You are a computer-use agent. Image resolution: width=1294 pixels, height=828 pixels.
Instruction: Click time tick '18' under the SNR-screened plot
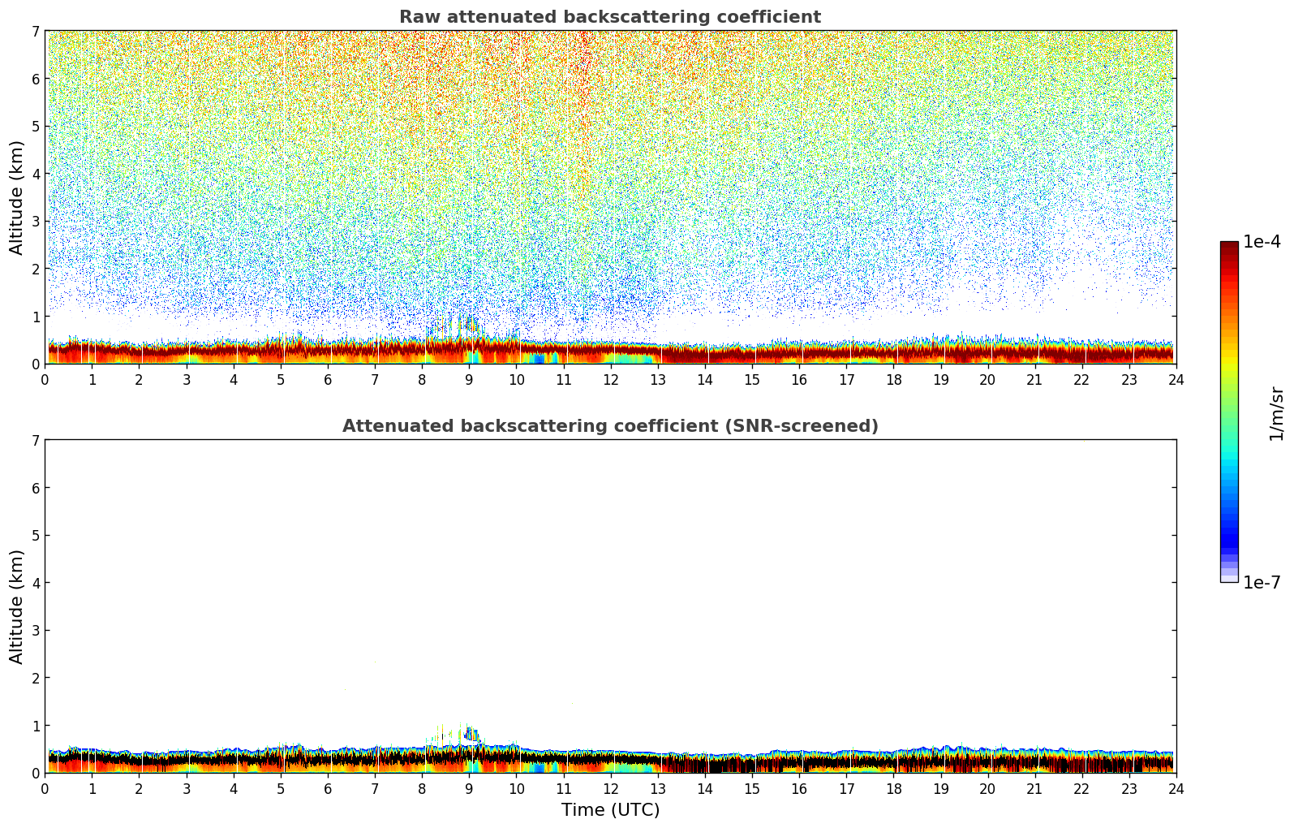pos(893,788)
